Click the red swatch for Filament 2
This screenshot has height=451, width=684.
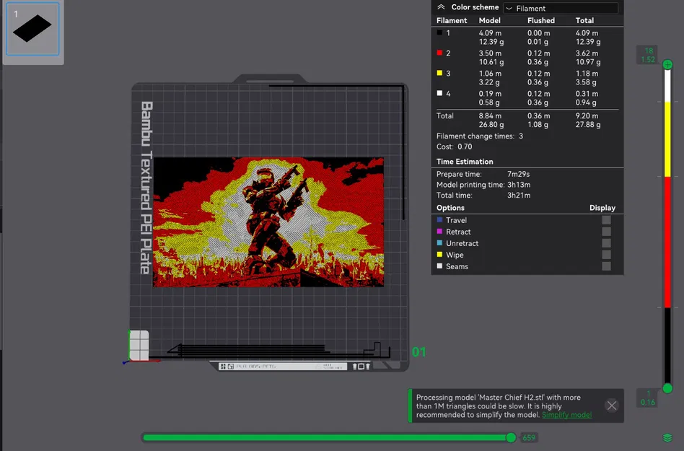439,53
